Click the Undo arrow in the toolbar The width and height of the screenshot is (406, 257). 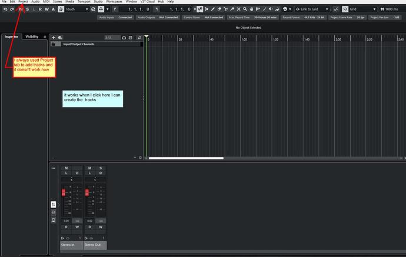pos(5,9)
